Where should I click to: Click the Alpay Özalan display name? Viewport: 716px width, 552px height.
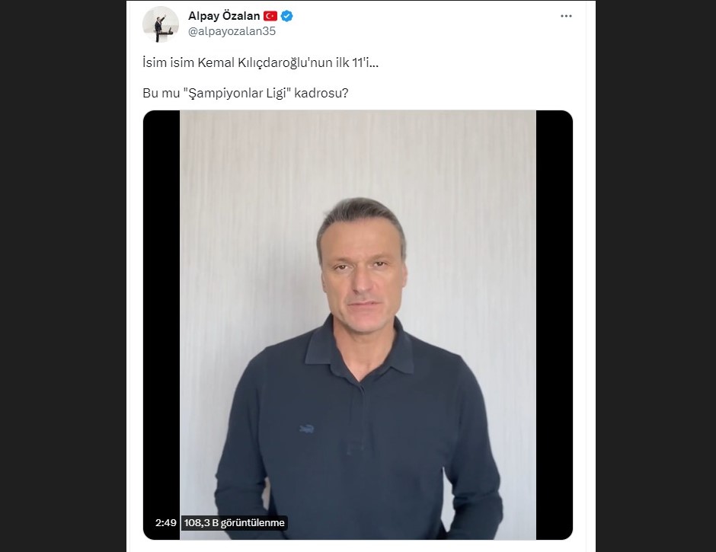(x=224, y=16)
